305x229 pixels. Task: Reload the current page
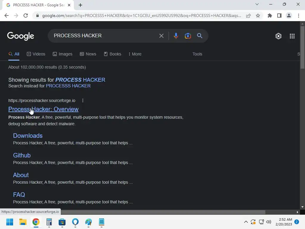(x=26, y=16)
